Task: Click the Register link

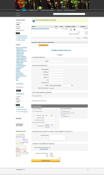Action: click(x=26, y=112)
